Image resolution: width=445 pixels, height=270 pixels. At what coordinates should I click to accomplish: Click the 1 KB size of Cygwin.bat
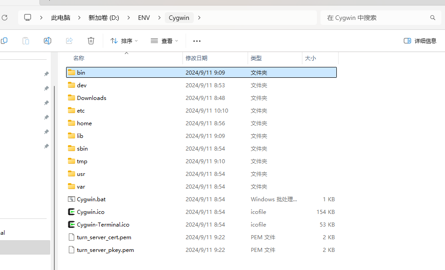coord(329,199)
